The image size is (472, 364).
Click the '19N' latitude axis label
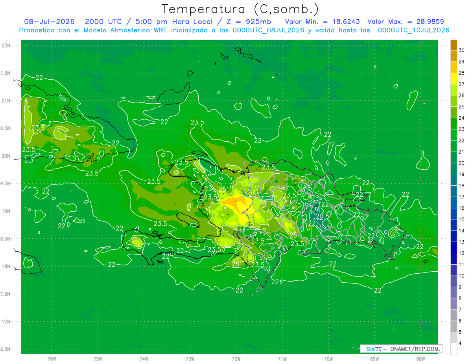click(6, 211)
